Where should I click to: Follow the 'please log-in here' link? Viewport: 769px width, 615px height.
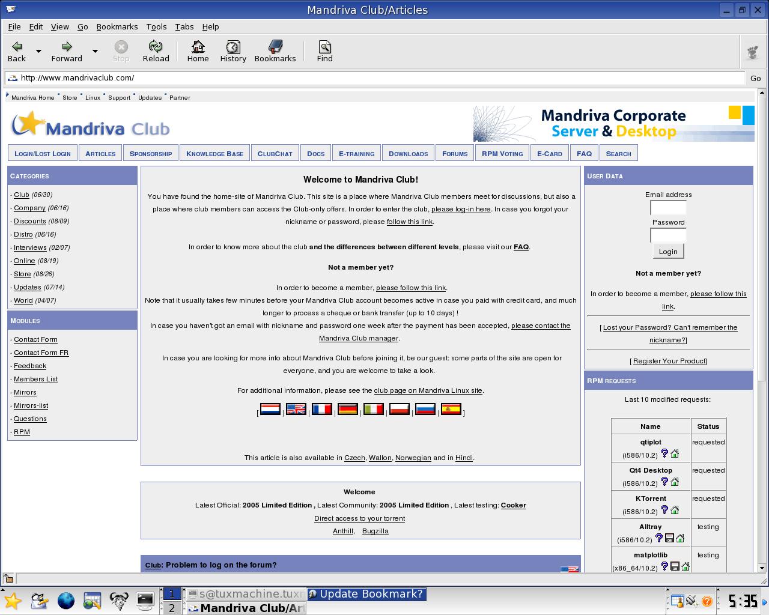point(461,209)
